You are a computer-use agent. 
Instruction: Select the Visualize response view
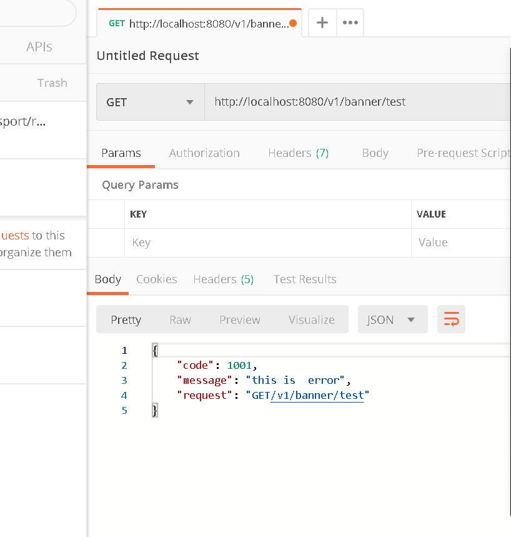click(x=312, y=320)
